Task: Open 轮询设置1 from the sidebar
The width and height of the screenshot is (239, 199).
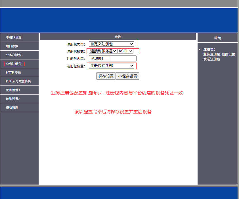Action: (13, 90)
